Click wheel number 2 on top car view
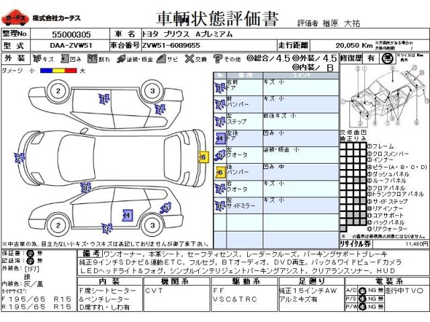The height and width of the screenshot is (322, 430). (x=58, y=91)
